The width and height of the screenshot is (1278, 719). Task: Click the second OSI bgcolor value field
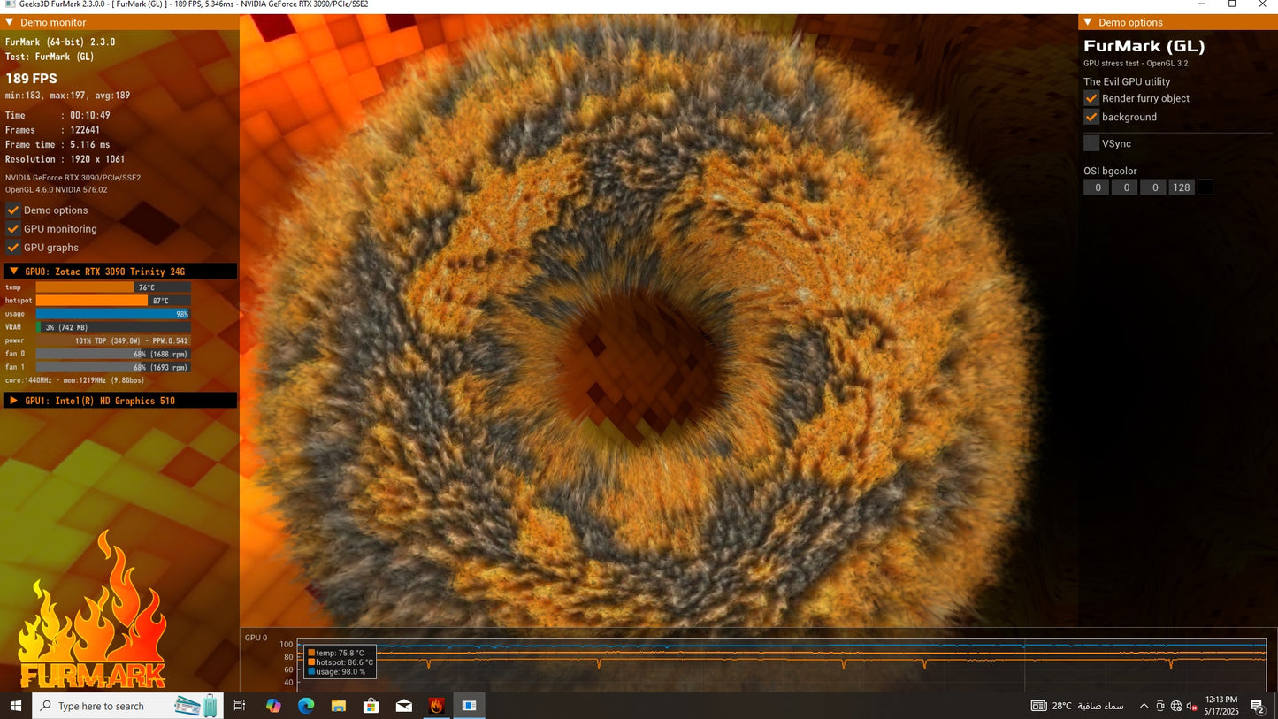tap(1125, 187)
